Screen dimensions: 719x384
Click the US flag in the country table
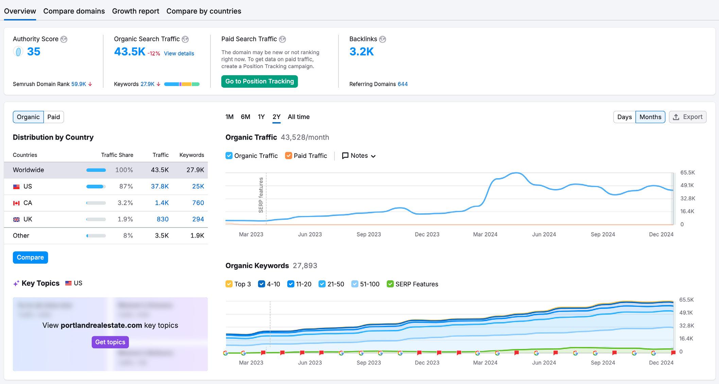click(16, 187)
